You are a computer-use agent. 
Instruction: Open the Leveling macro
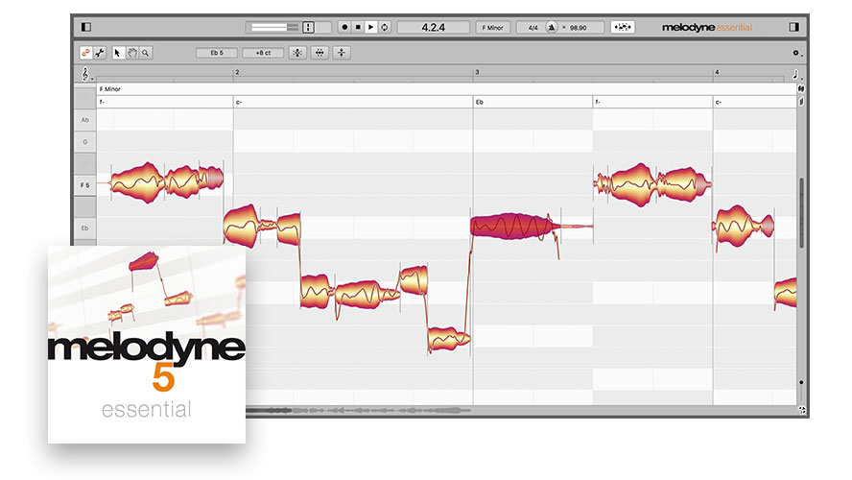[342, 53]
